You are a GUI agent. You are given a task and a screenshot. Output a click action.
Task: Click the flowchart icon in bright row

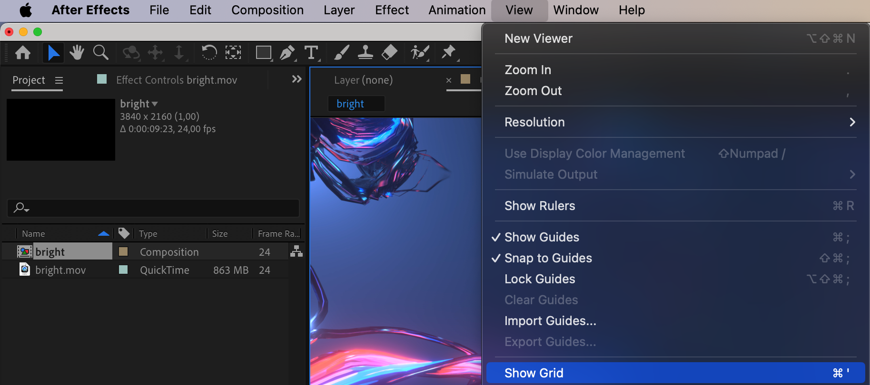(x=297, y=251)
